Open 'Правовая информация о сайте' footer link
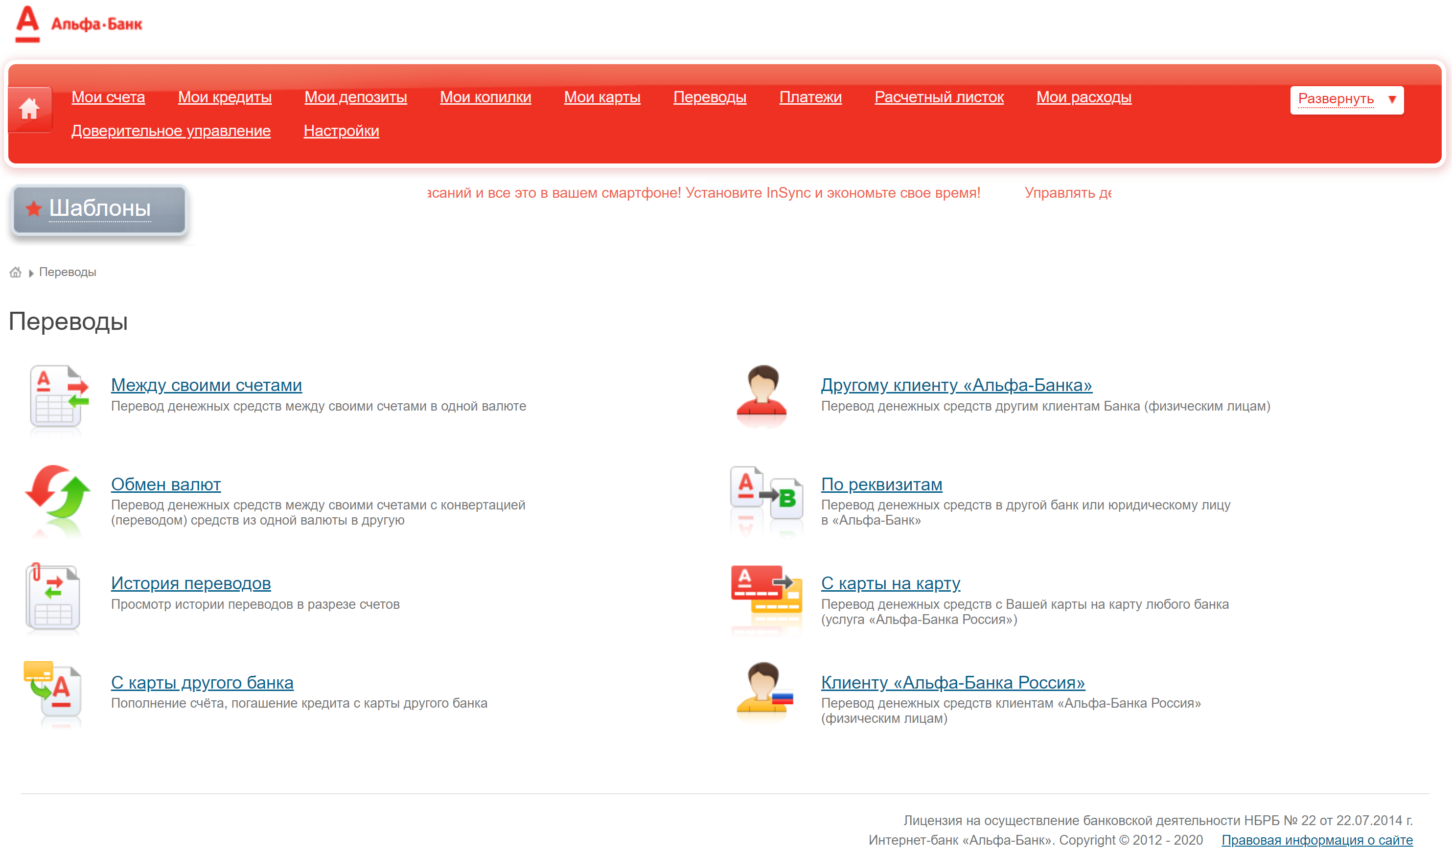The image size is (1452, 853). click(1317, 840)
